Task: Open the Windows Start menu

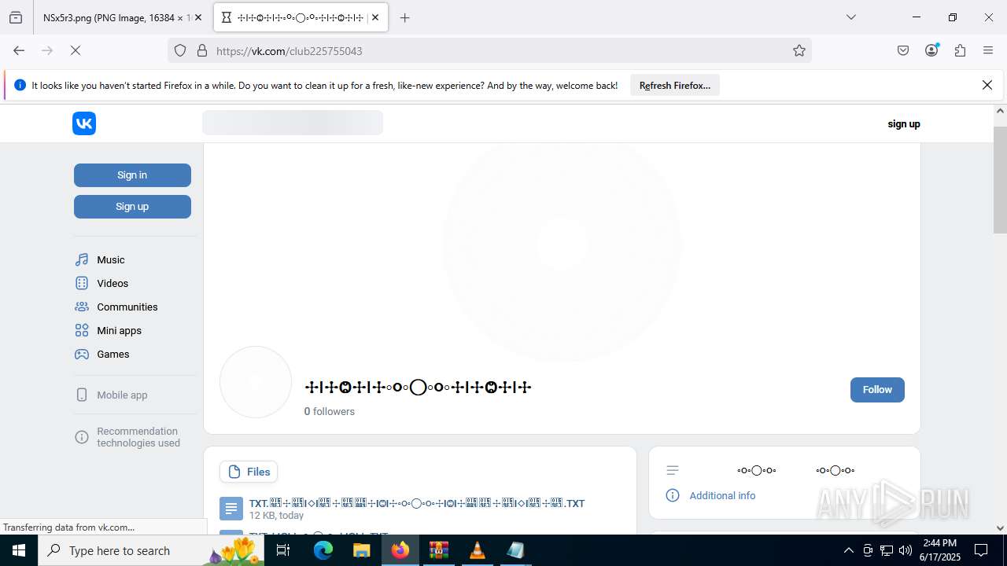Action: click(x=19, y=550)
